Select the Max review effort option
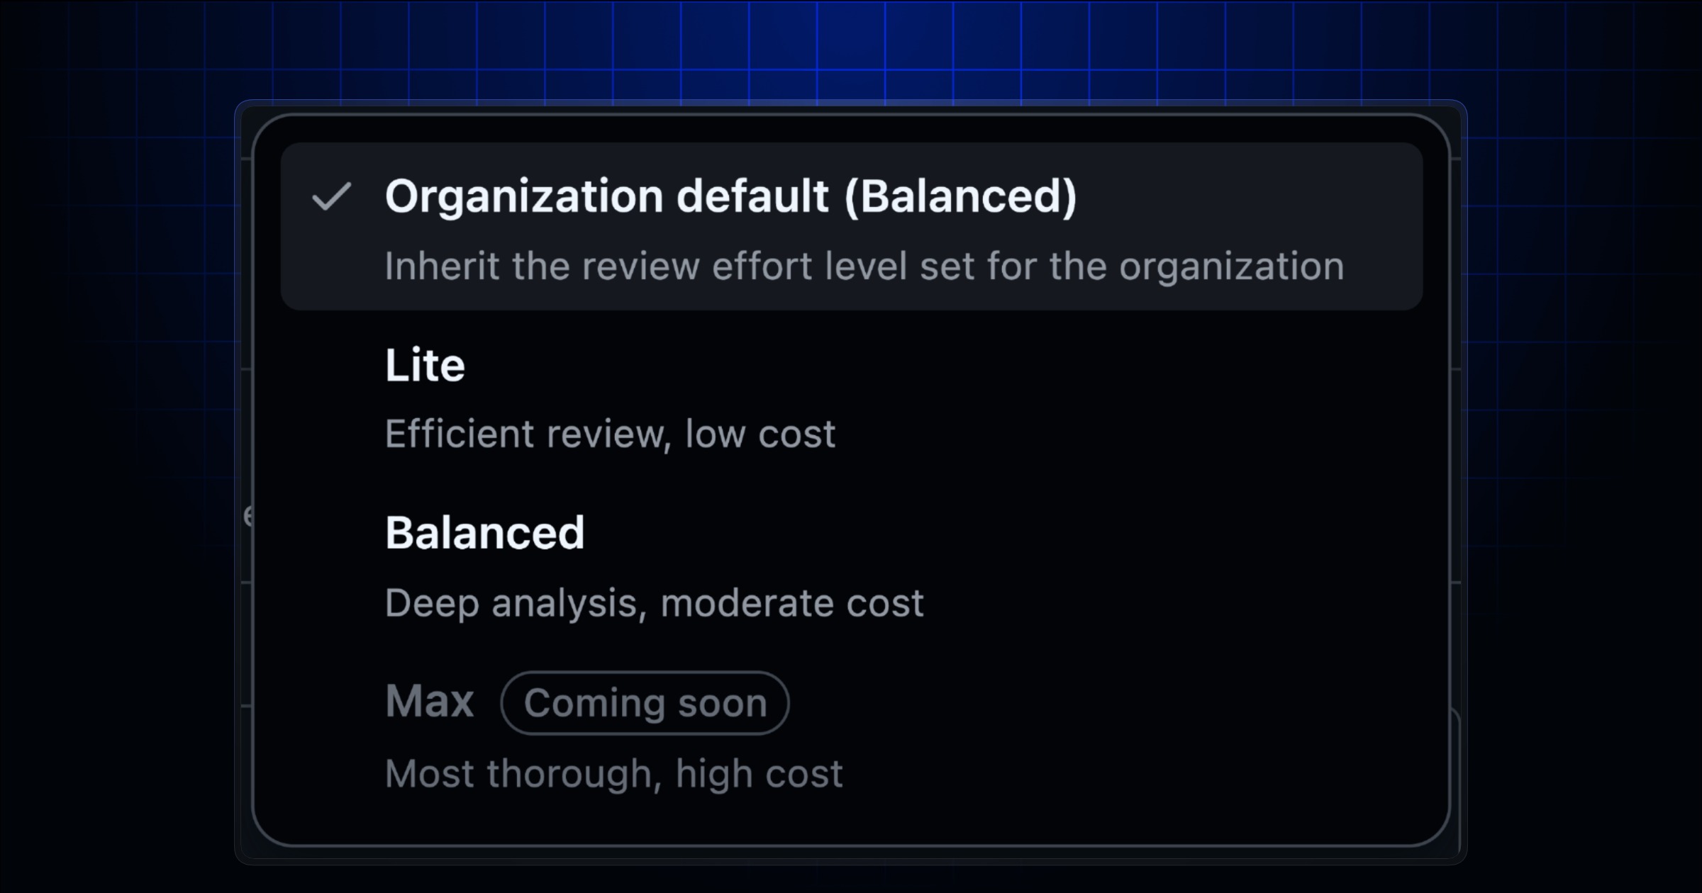1702x893 pixels. coord(852,734)
